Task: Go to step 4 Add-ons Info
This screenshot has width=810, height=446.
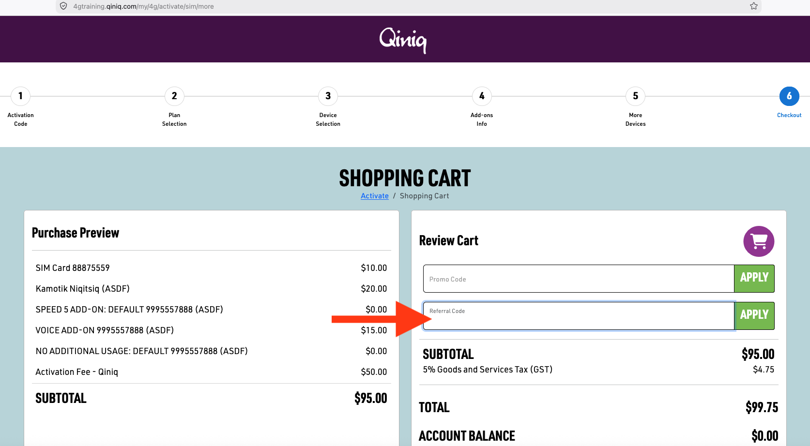Action: tap(482, 107)
